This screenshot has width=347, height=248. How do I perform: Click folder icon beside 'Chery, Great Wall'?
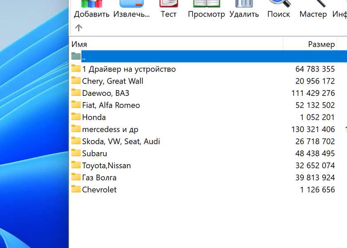[76, 80]
